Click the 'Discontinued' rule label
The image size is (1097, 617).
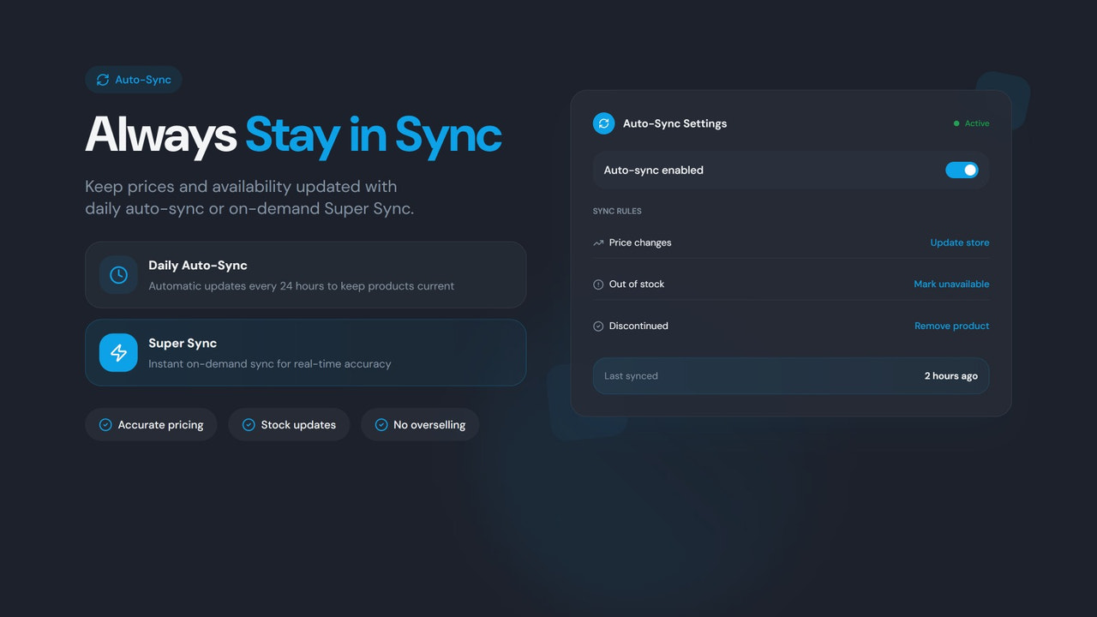pos(638,326)
